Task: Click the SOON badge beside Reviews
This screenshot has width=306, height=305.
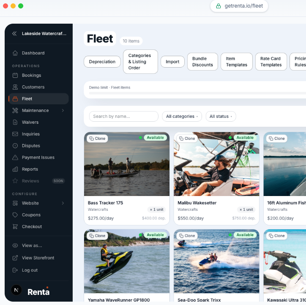Action: coord(58,181)
